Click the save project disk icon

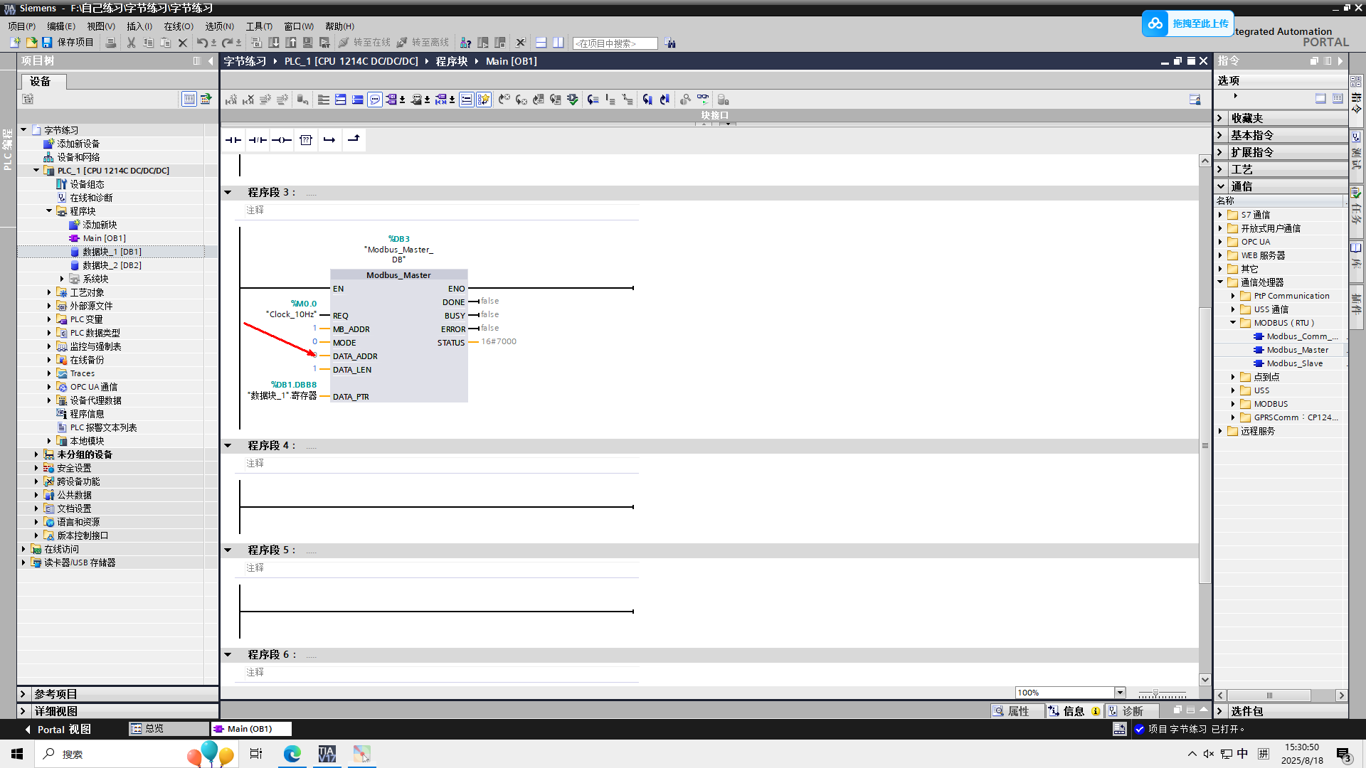[47, 43]
